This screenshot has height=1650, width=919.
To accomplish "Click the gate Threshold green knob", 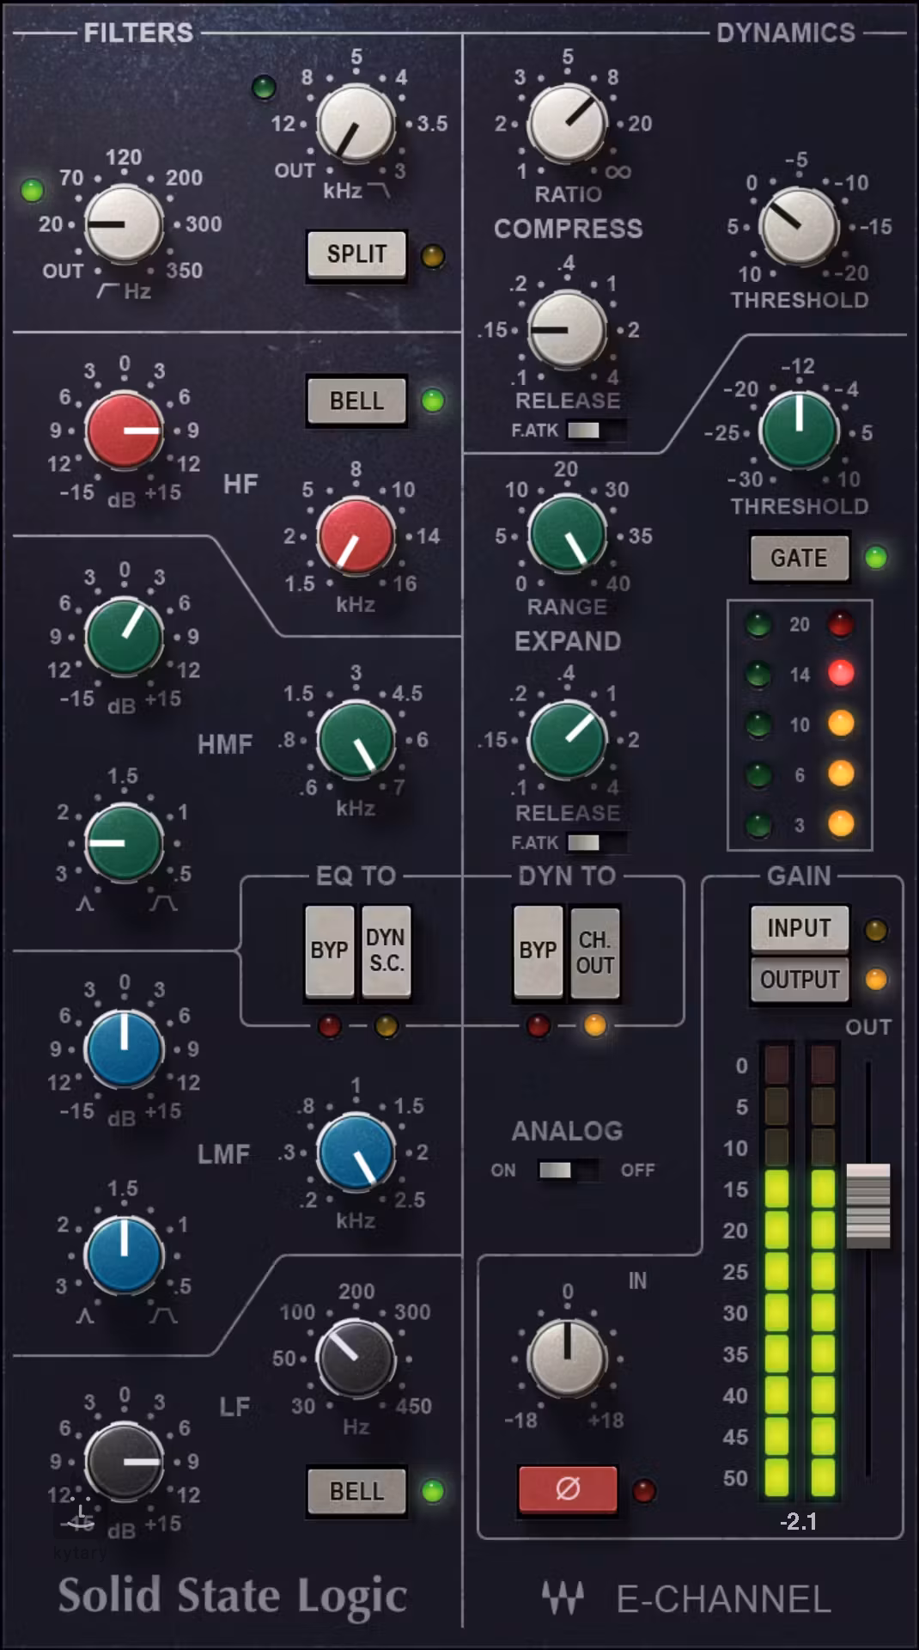I will click(x=800, y=431).
